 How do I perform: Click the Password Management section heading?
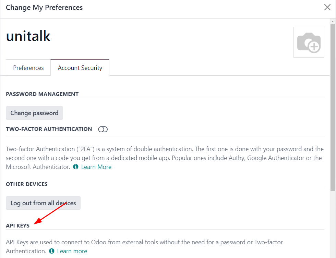(42, 94)
